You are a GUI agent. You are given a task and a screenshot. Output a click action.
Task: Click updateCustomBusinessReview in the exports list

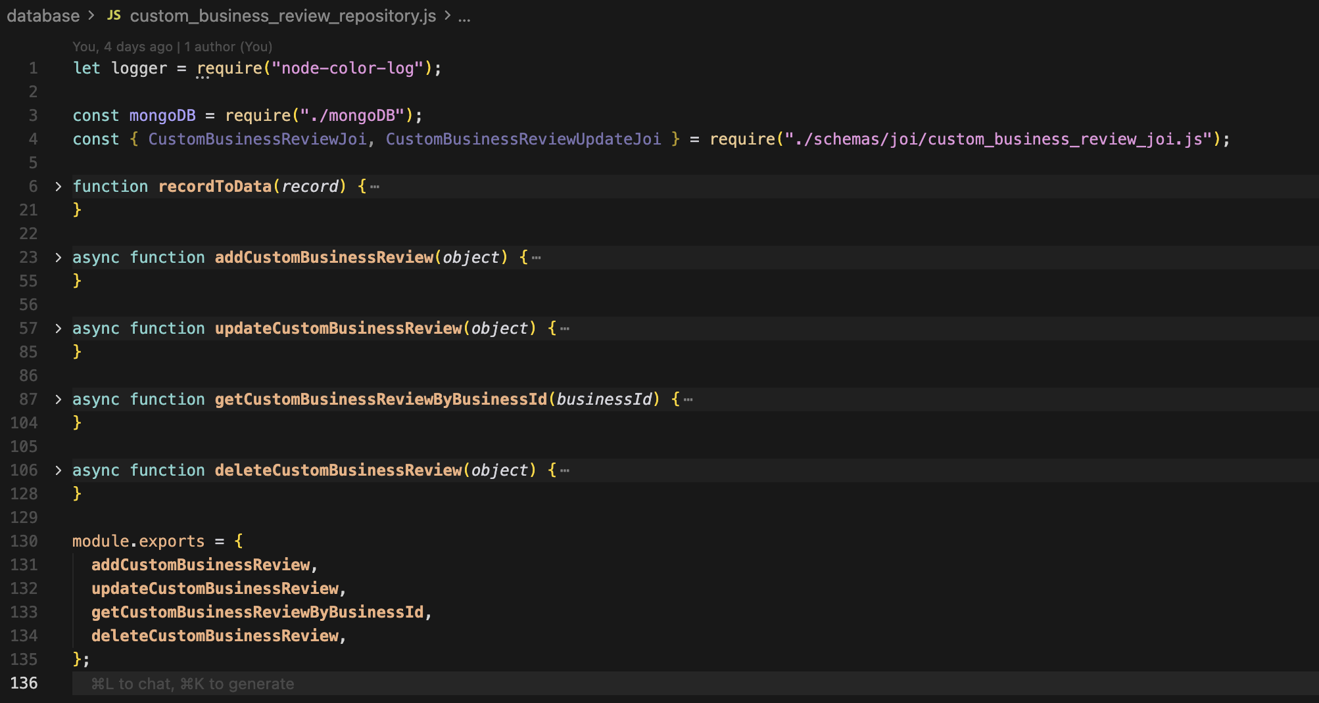click(215, 589)
